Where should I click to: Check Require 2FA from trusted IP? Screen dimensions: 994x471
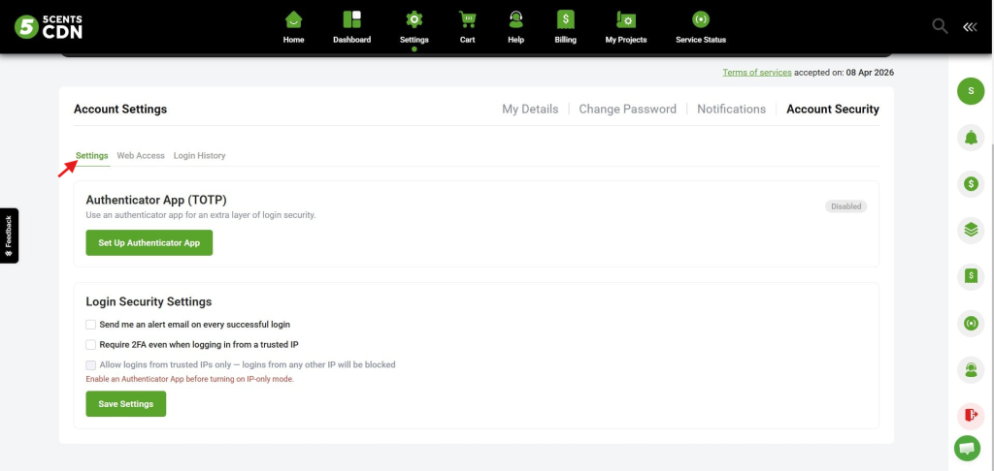[90, 345]
